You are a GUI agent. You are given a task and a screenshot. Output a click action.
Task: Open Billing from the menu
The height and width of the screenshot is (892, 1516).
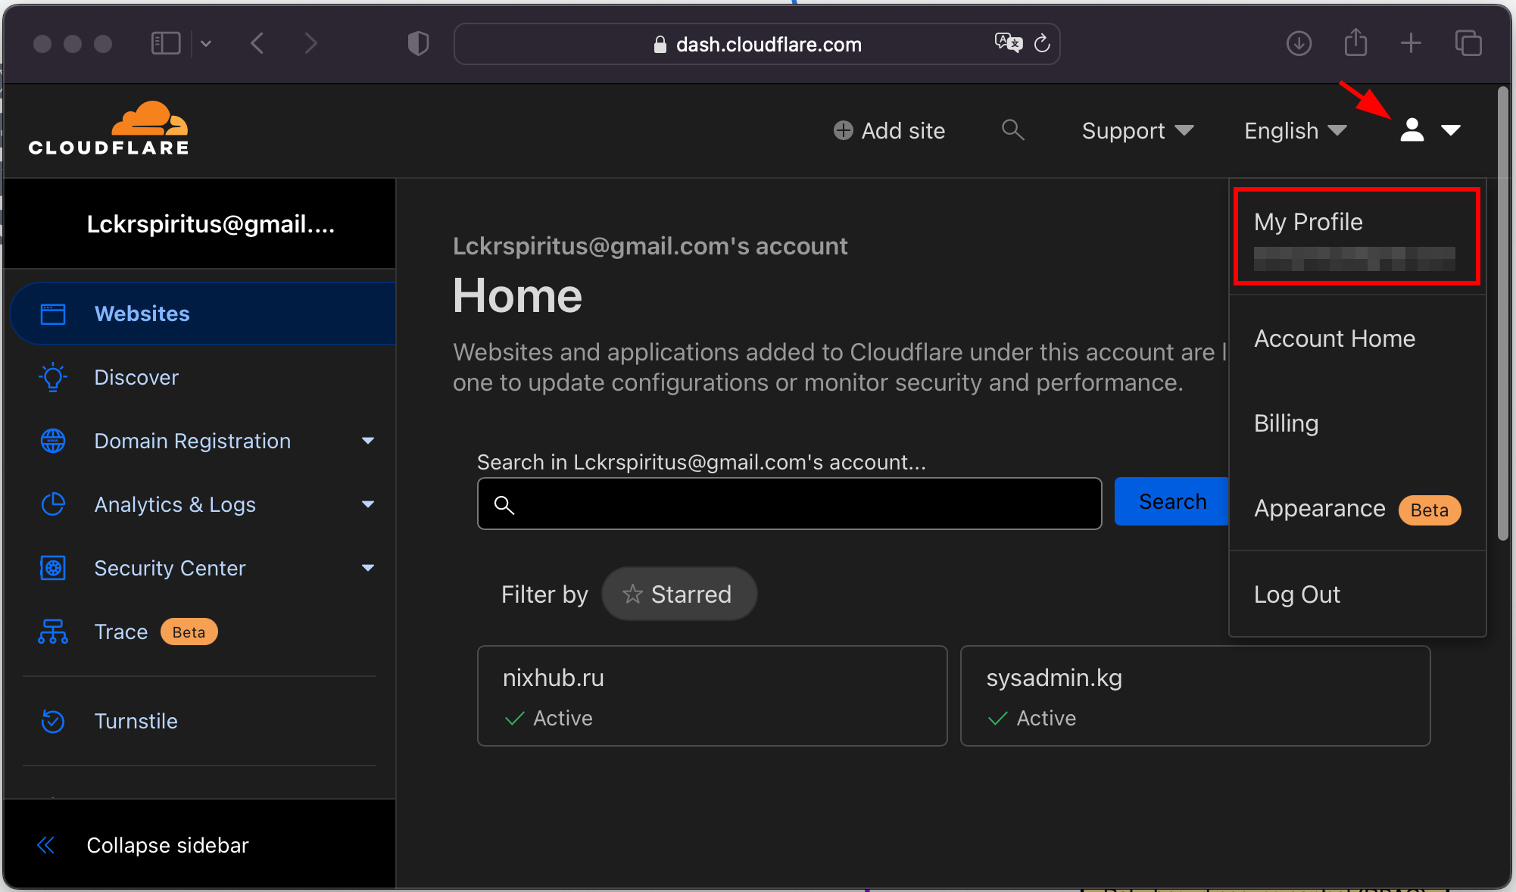click(1286, 423)
